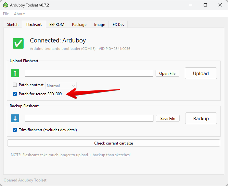
Task: Maximize the Arduboy Toolset window
Action: pyautogui.click(x=205, y=5)
